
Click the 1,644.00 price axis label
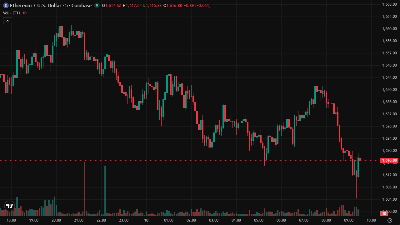click(x=389, y=77)
